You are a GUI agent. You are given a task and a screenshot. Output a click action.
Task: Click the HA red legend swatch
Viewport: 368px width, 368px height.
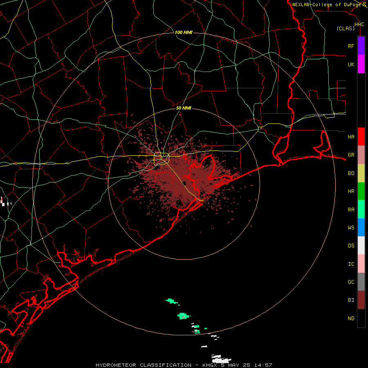click(361, 137)
